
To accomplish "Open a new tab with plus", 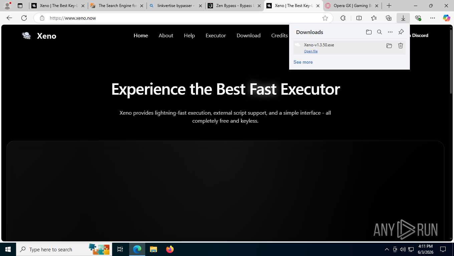I will point(389,6).
